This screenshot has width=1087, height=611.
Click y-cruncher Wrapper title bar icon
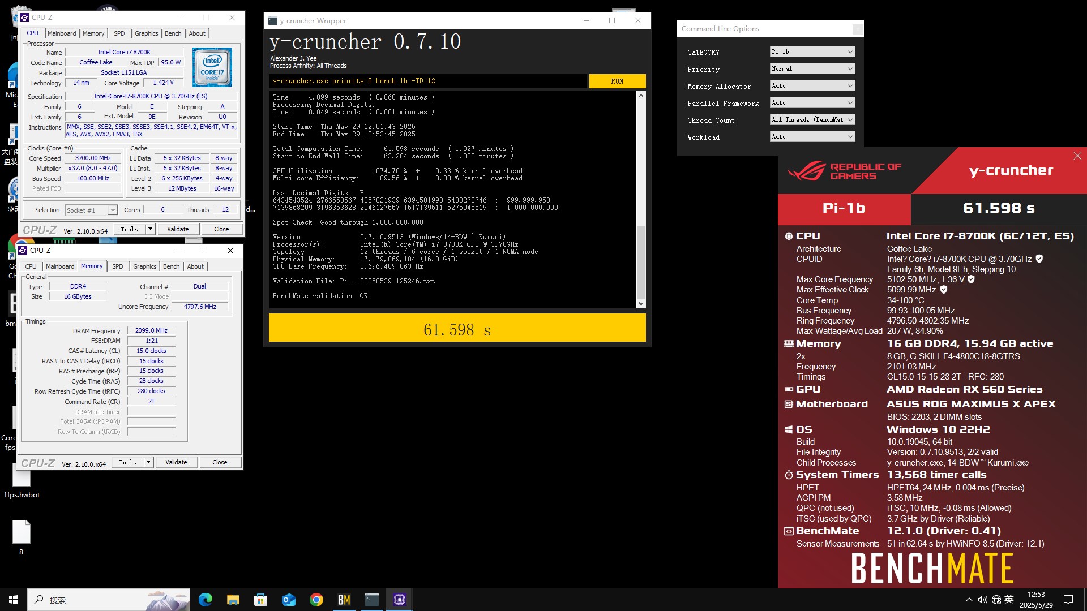click(273, 21)
